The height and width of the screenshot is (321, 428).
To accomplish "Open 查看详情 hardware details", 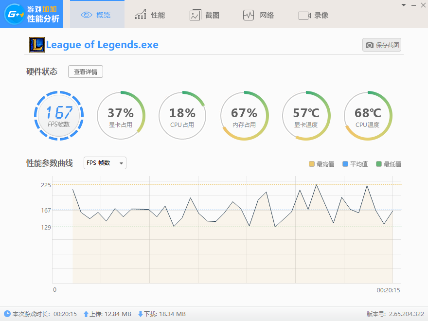I will [86, 72].
